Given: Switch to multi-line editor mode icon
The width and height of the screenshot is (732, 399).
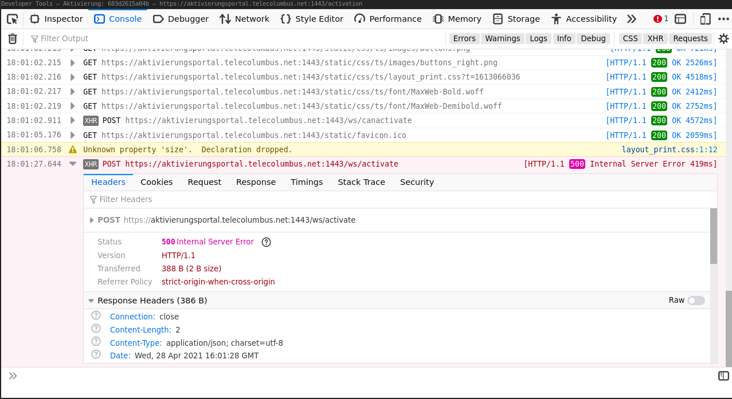Looking at the screenshot, I should tap(723, 376).
